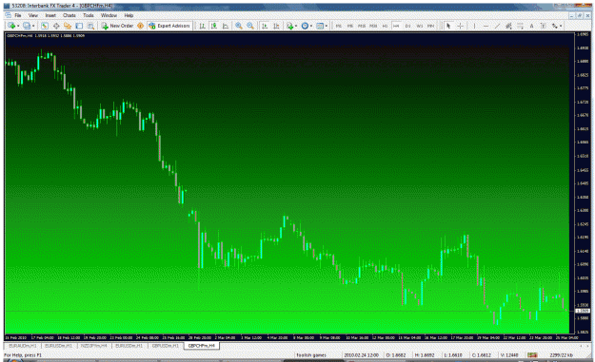Expand the Profiles dropdown arrow

(33, 26)
